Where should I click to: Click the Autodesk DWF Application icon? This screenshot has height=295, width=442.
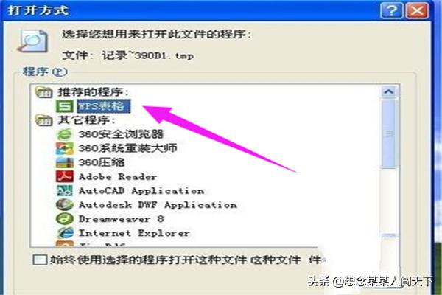pyautogui.click(x=65, y=205)
